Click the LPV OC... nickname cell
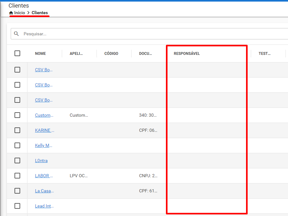Screen dimensions: 288x216 79,176
